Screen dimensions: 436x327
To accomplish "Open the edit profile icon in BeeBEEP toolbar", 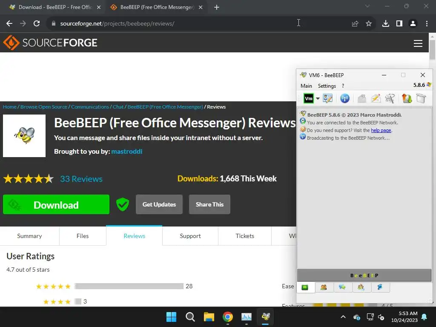I will tap(327, 98).
